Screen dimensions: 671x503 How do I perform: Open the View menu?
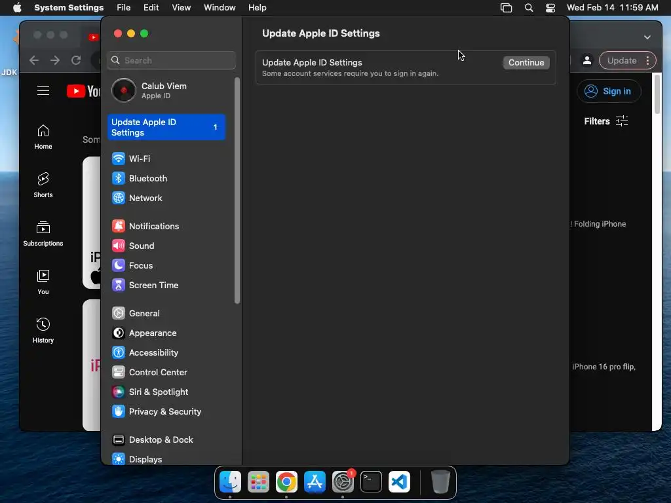pos(181,8)
